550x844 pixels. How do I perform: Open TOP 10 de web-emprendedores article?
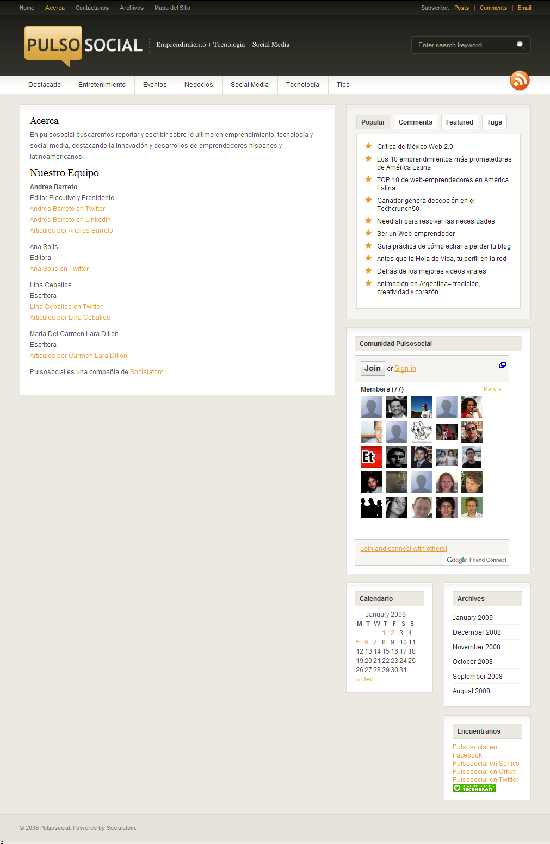click(x=443, y=184)
